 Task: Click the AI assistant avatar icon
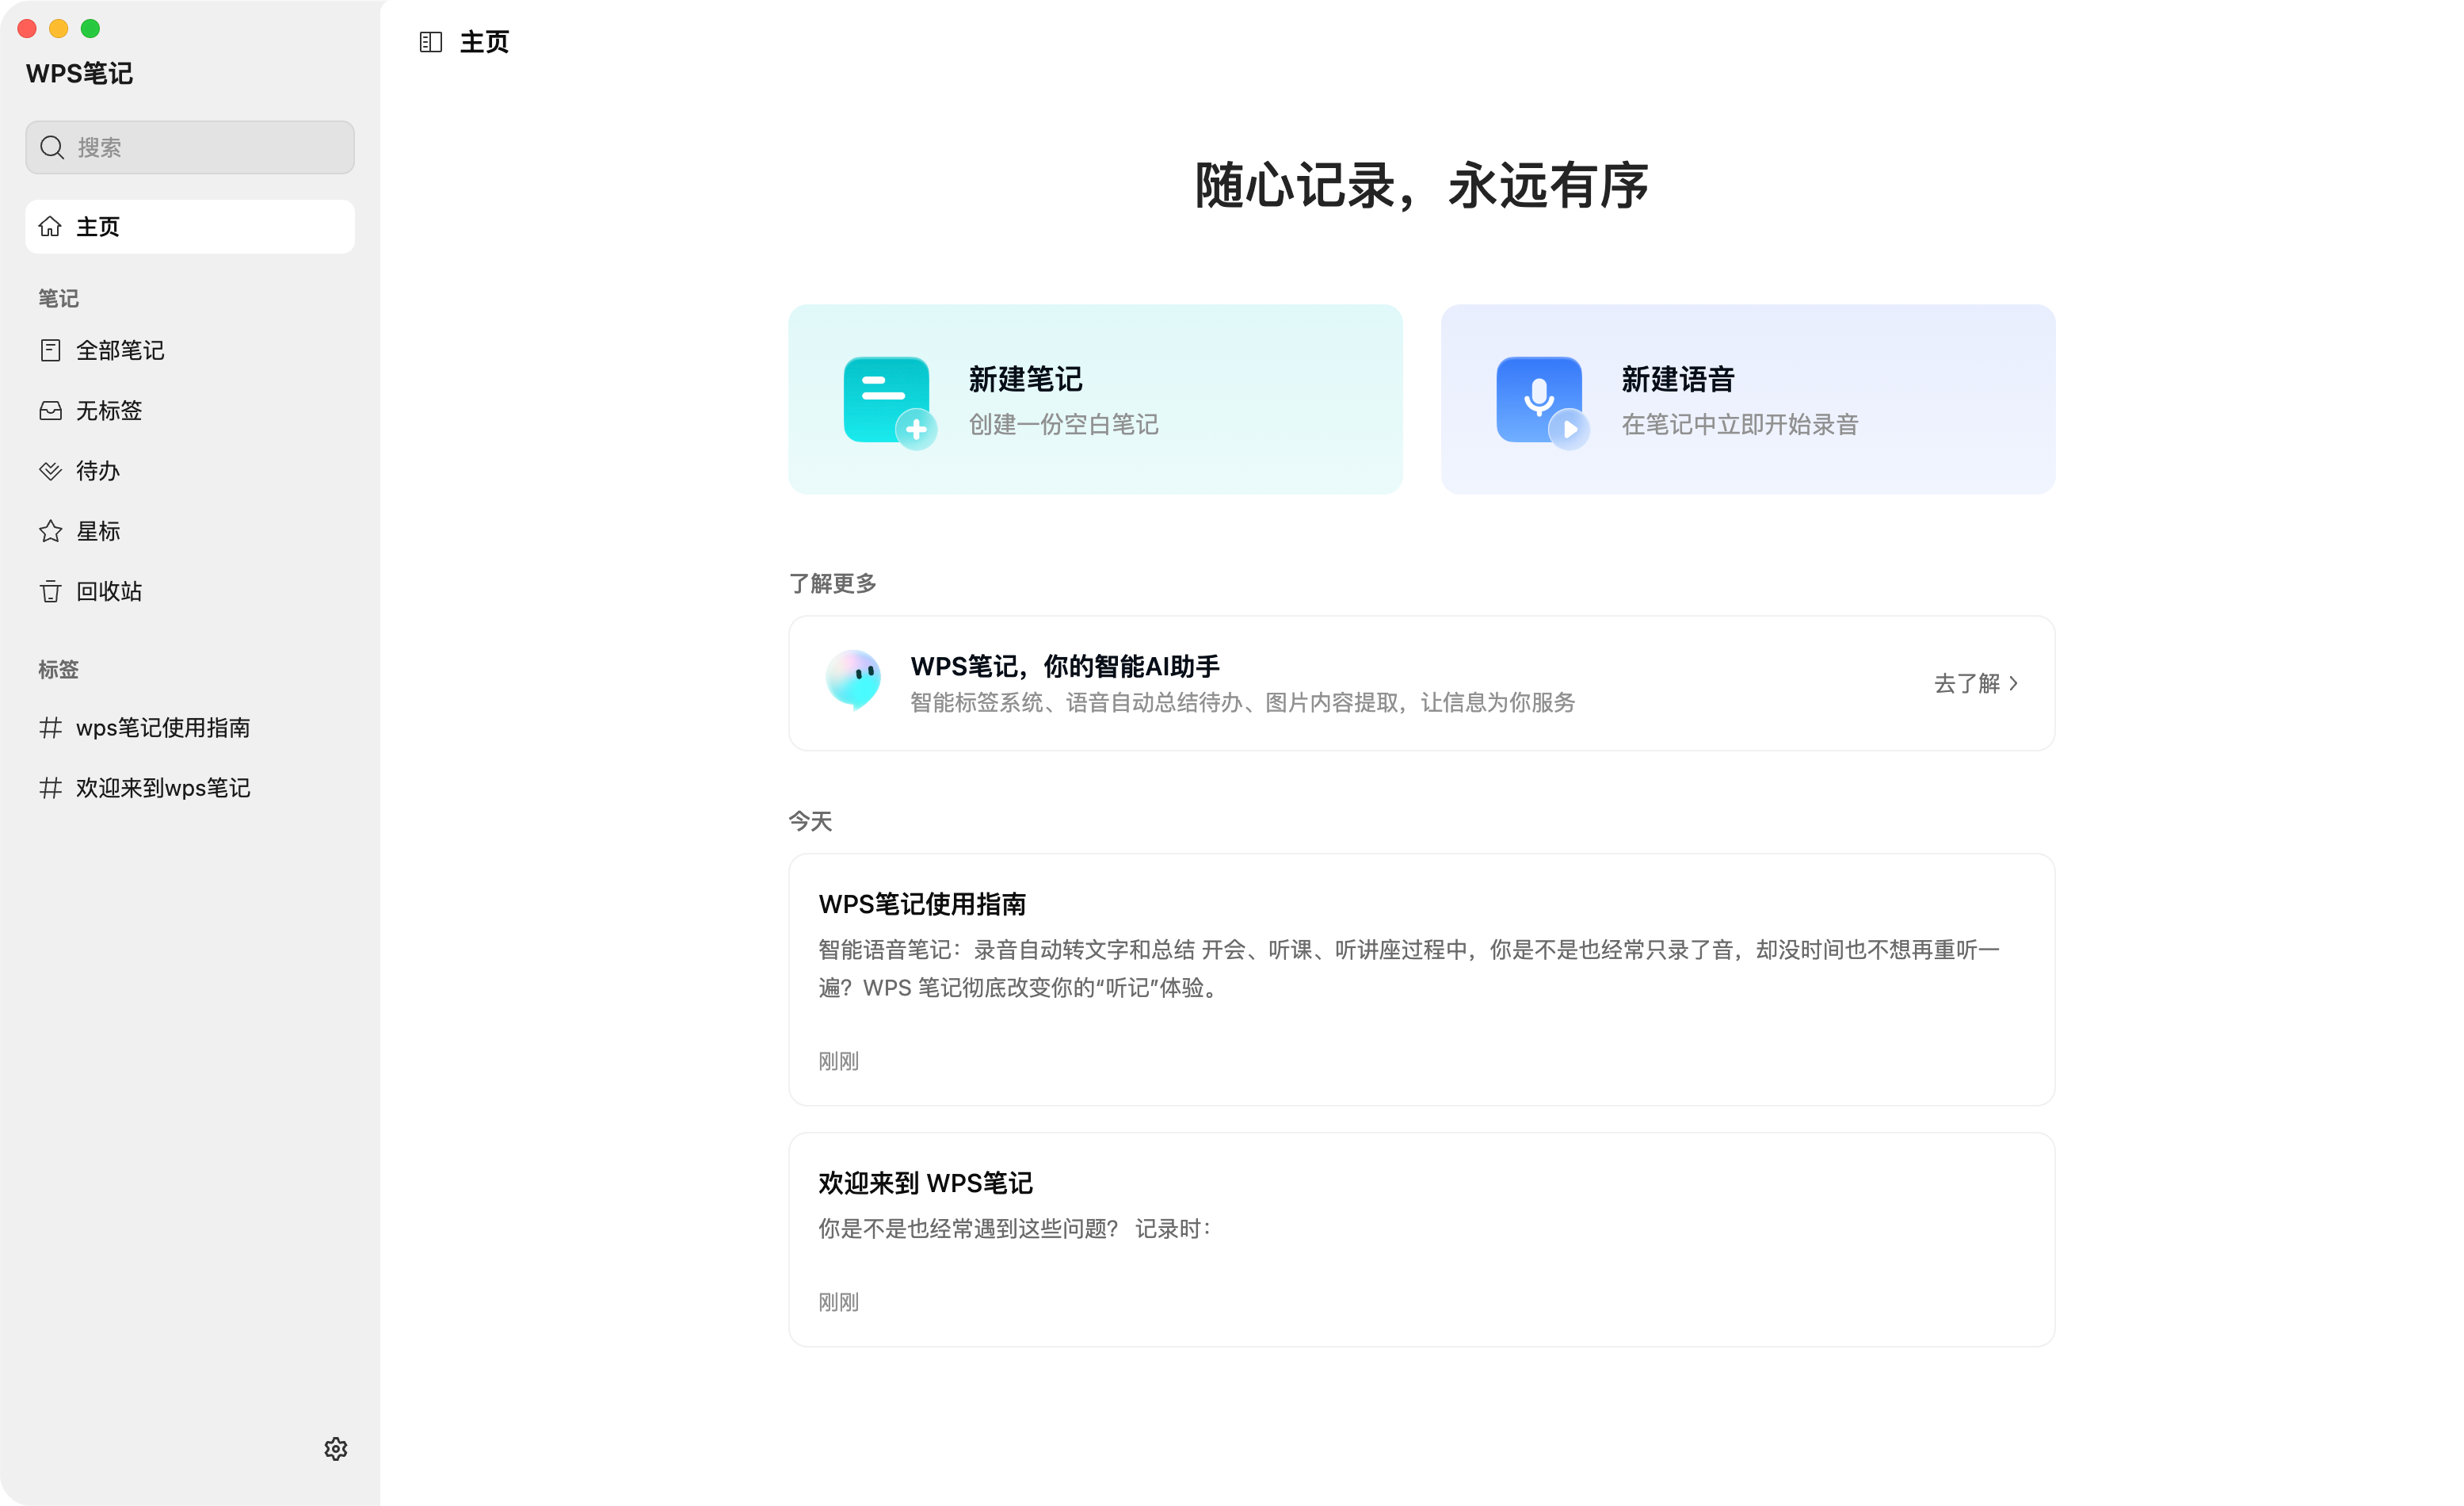tap(855, 680)
